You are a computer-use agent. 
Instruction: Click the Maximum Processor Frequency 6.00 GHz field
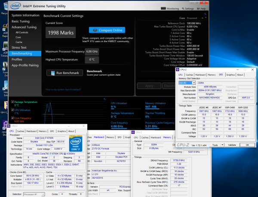[92, 52]
